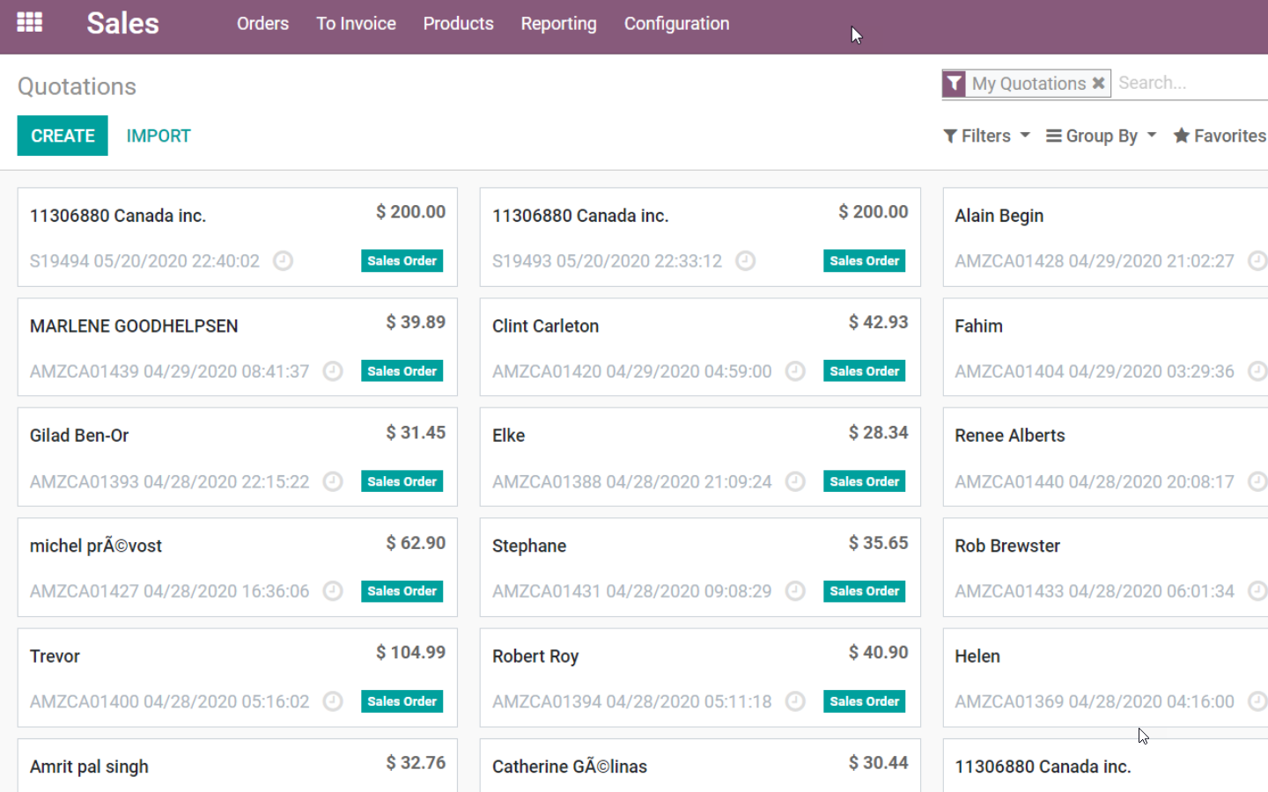Expand the Group By dropdown
1268x792 pixels.
click(1101, 136)
